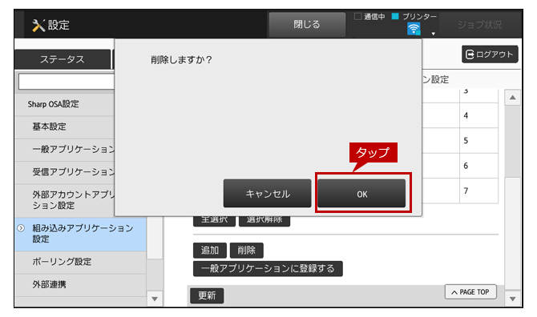The height and width of the screenshot is (317, 537).
Task: Click the 削除 button
Action: 247,251
